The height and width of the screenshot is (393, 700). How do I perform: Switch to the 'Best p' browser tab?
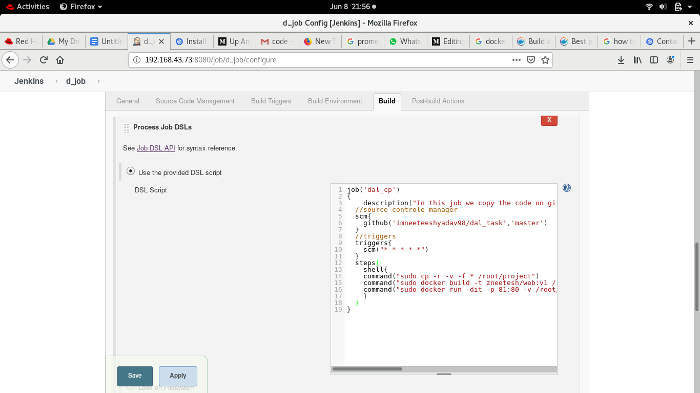pyautogui.click(x=577, y=41)
